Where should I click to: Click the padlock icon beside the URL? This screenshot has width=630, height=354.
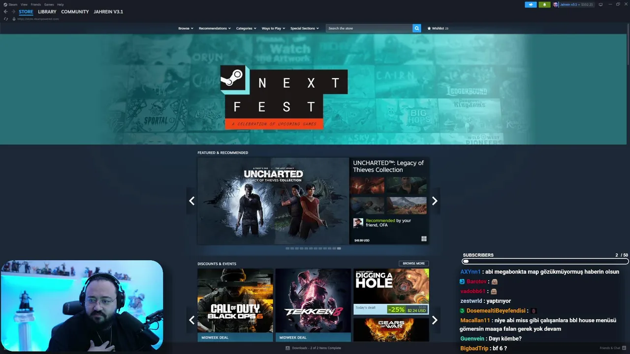(14, 19)
